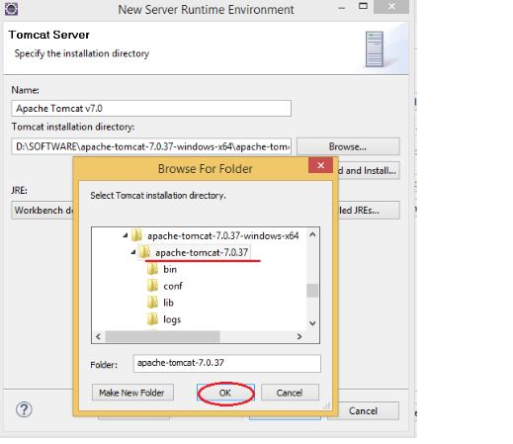Click the Eclipse icon in title bar
The width and height of the screenshot is (513, 444).
[x=11, y=8]
